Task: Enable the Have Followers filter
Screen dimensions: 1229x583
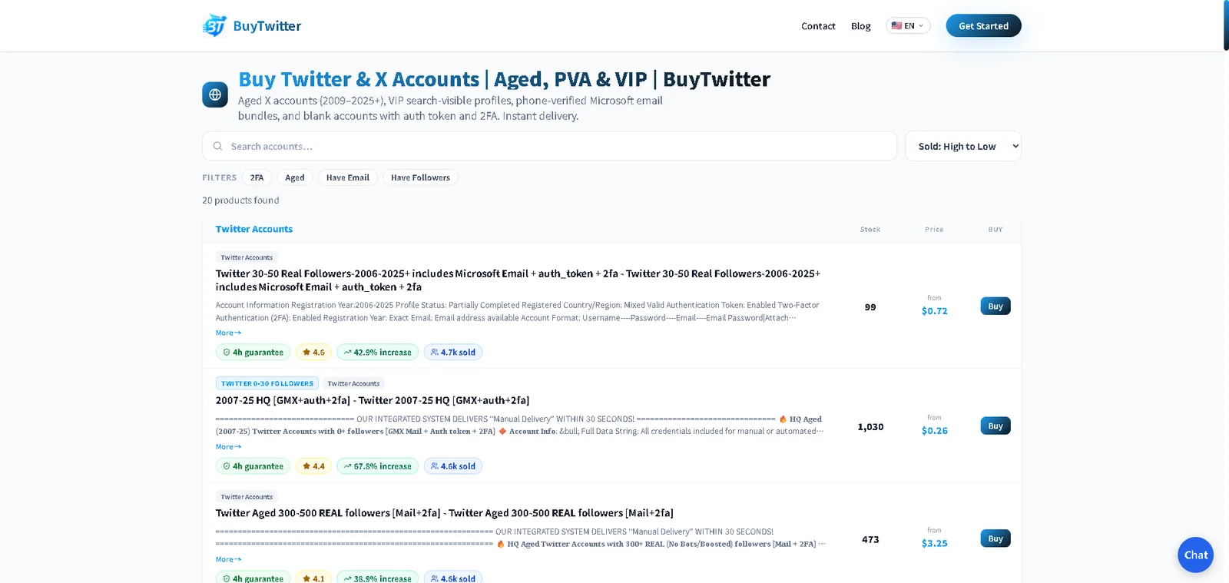Action: tap(420, 177)
